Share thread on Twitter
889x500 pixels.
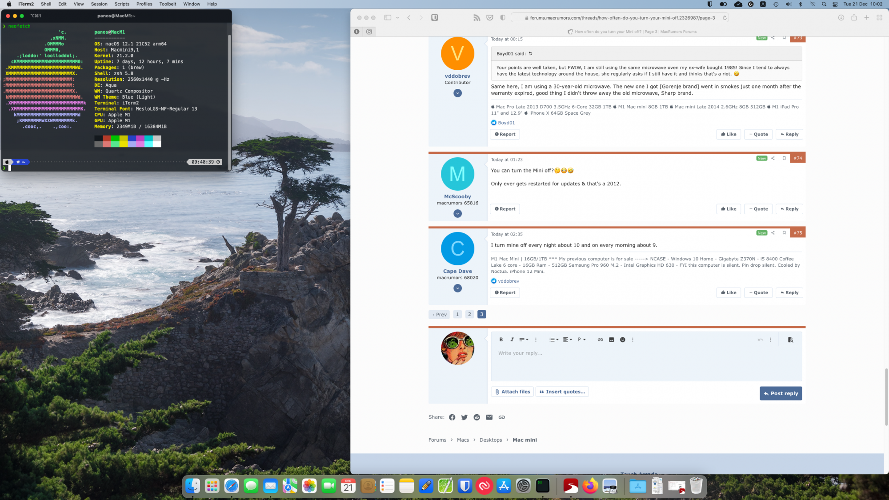point(464,417)
